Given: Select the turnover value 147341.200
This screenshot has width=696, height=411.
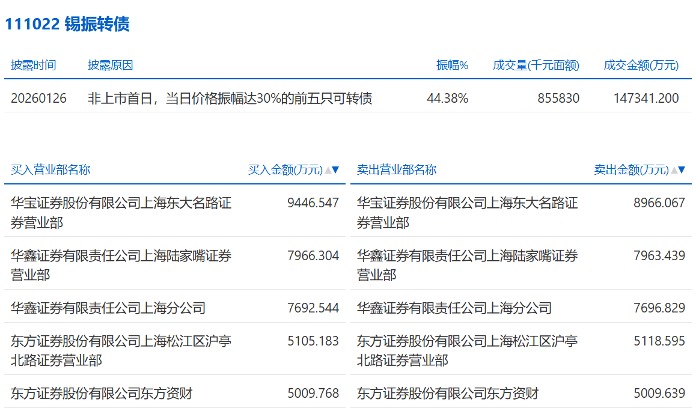Looking at the screenshot, I should pos(646,98).
